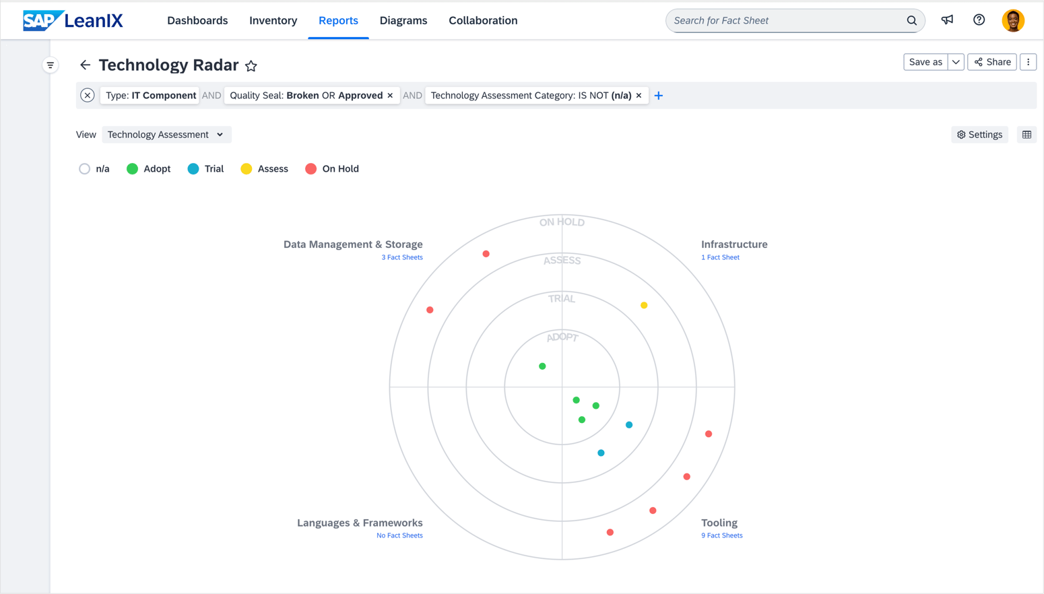This screenshot has height=594, width=1044.
Task: Open the 9 Fact Sheets link under Tooling
Action: pos(721,535)
